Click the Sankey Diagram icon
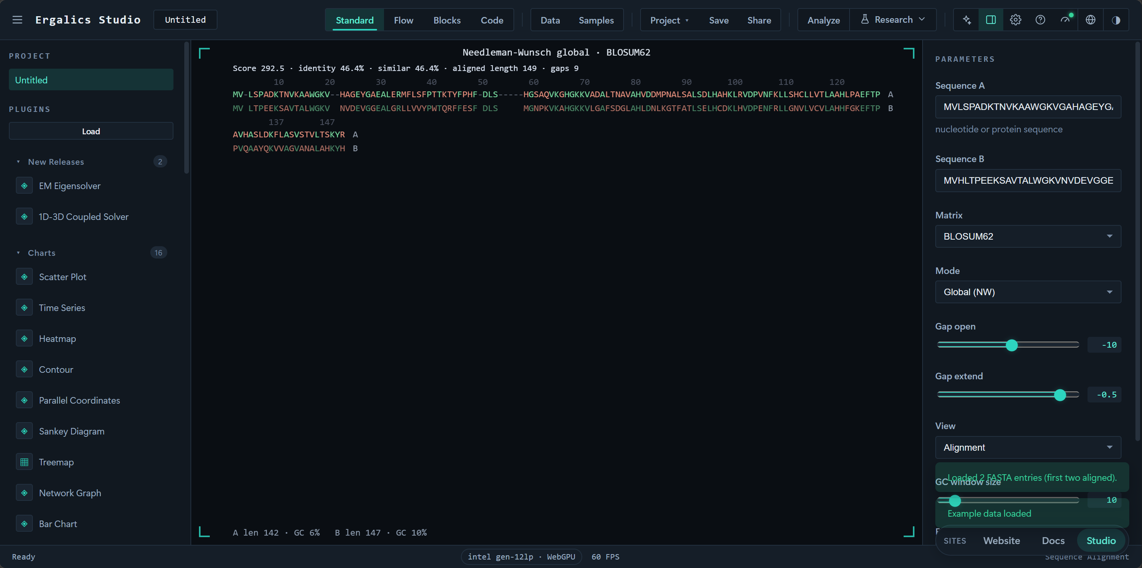The width and height of the screenshot is (1142, 568). (24, 431)
